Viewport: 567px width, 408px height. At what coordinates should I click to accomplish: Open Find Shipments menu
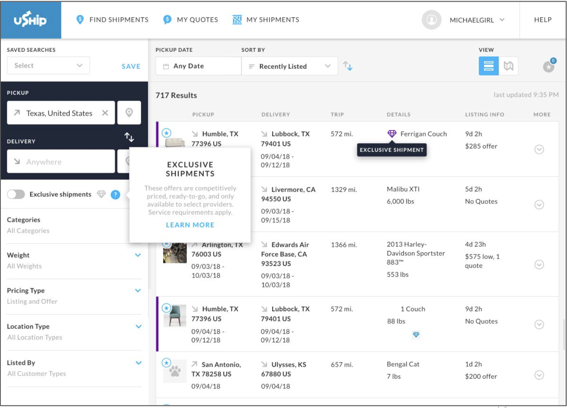[112, 20]
